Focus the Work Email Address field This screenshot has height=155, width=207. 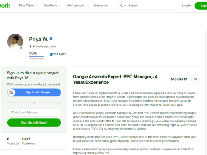(x=34, y=112)
